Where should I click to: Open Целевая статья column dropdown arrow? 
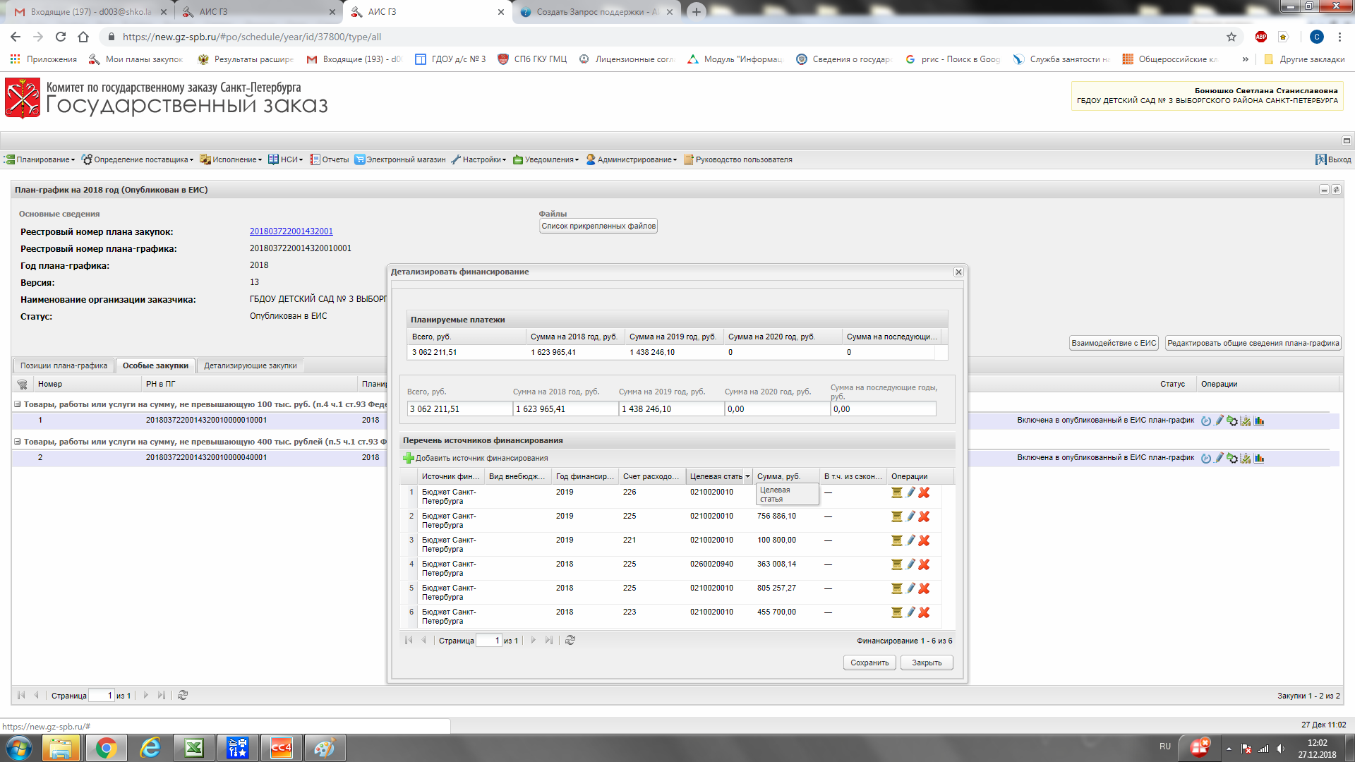tap(748, 477)
